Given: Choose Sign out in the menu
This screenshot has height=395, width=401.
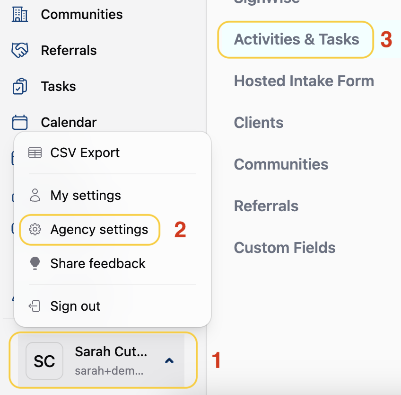Looking at the screenshot, I should [x=75, y=306].
